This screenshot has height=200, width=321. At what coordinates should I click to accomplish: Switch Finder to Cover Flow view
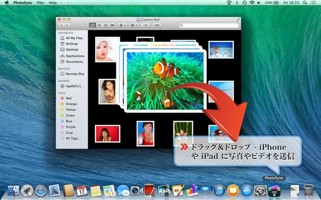coord(112,25)
